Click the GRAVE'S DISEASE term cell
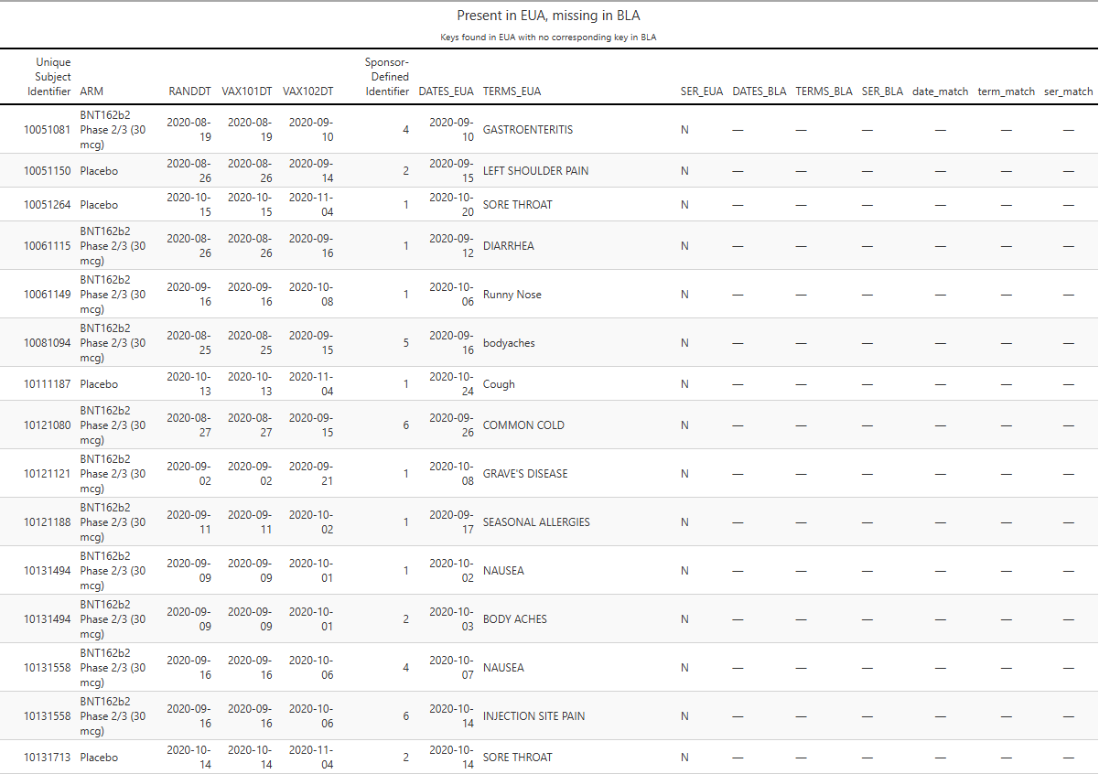 tap(525, 474)
